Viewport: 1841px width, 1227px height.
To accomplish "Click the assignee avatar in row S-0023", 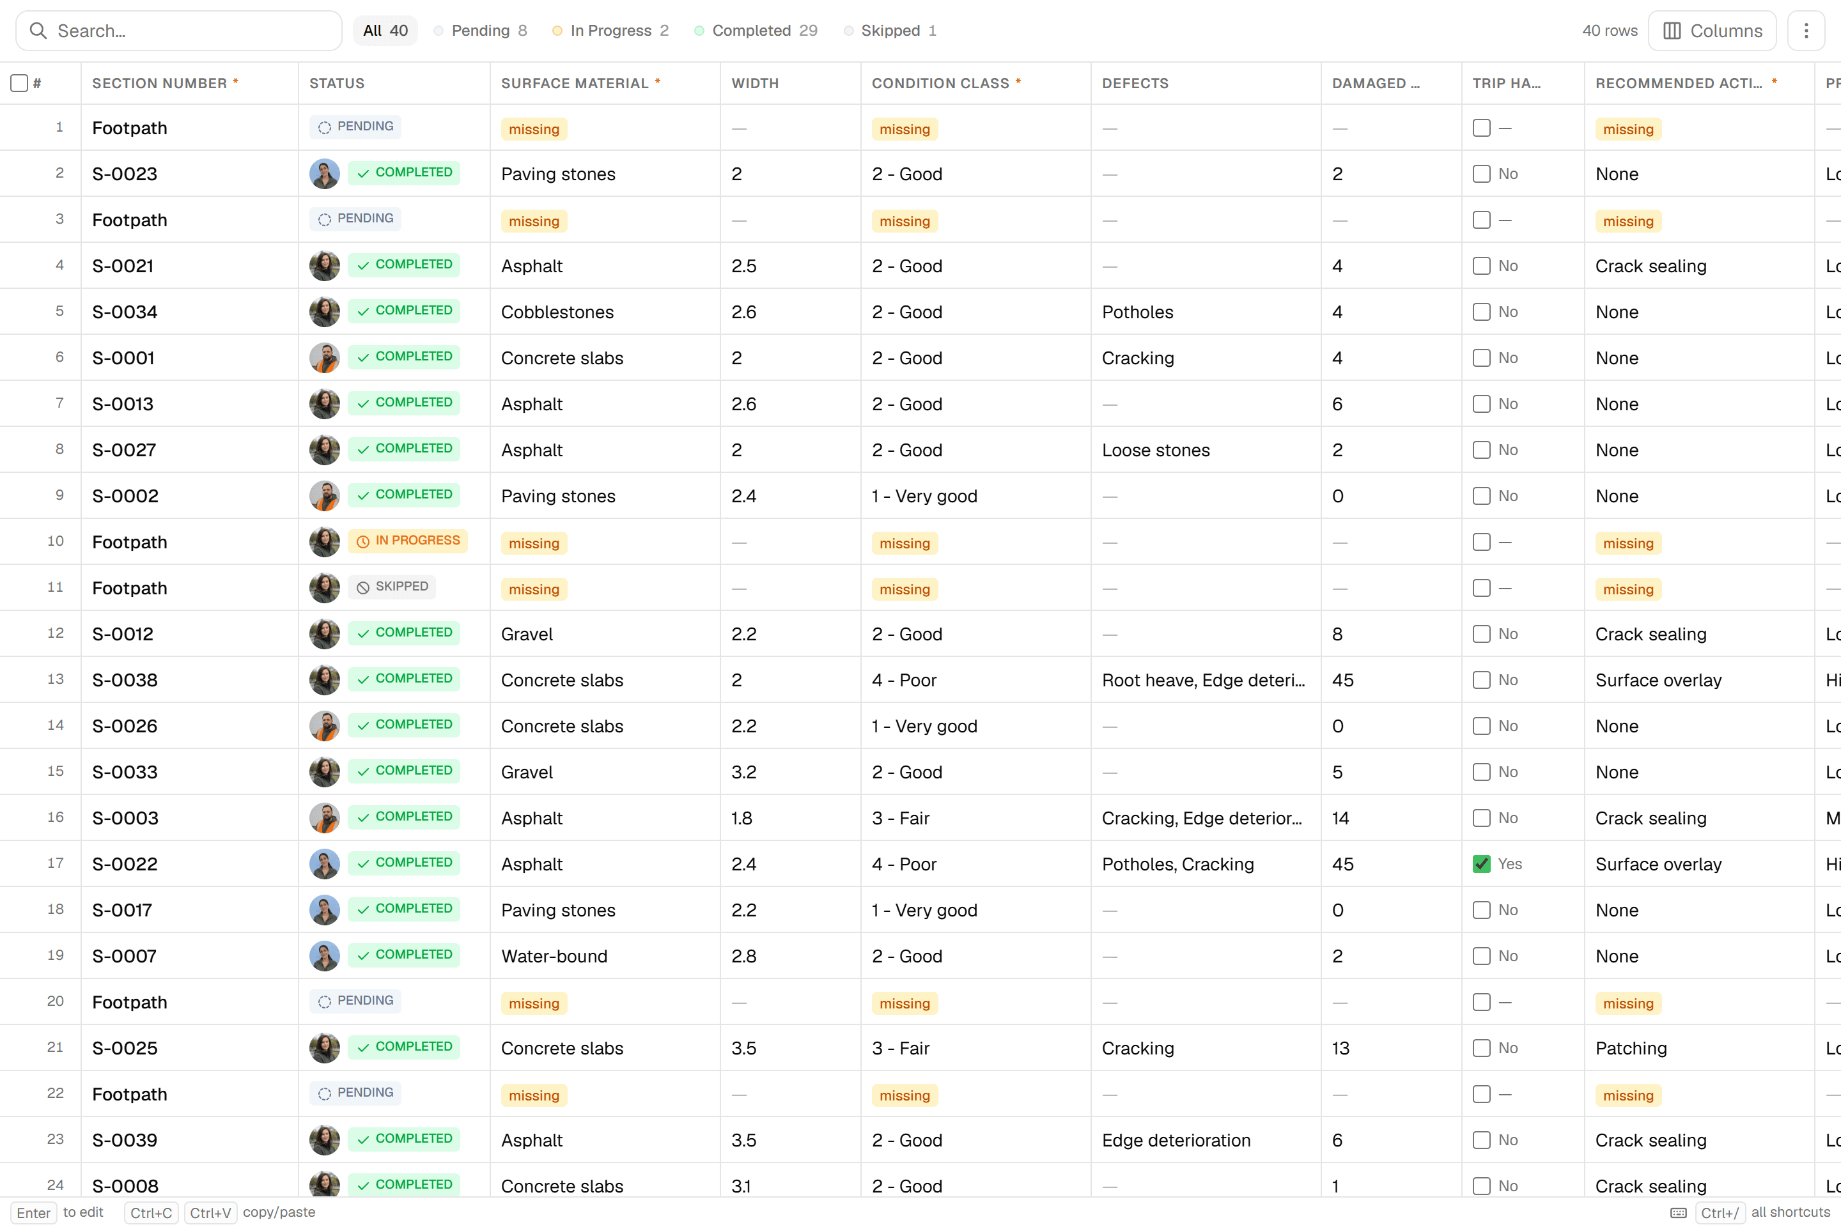I will pyautogui.click(x=324, y=174).
